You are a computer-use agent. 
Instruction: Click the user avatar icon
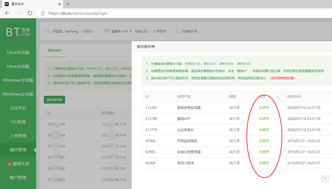click(x=47, y=31)
